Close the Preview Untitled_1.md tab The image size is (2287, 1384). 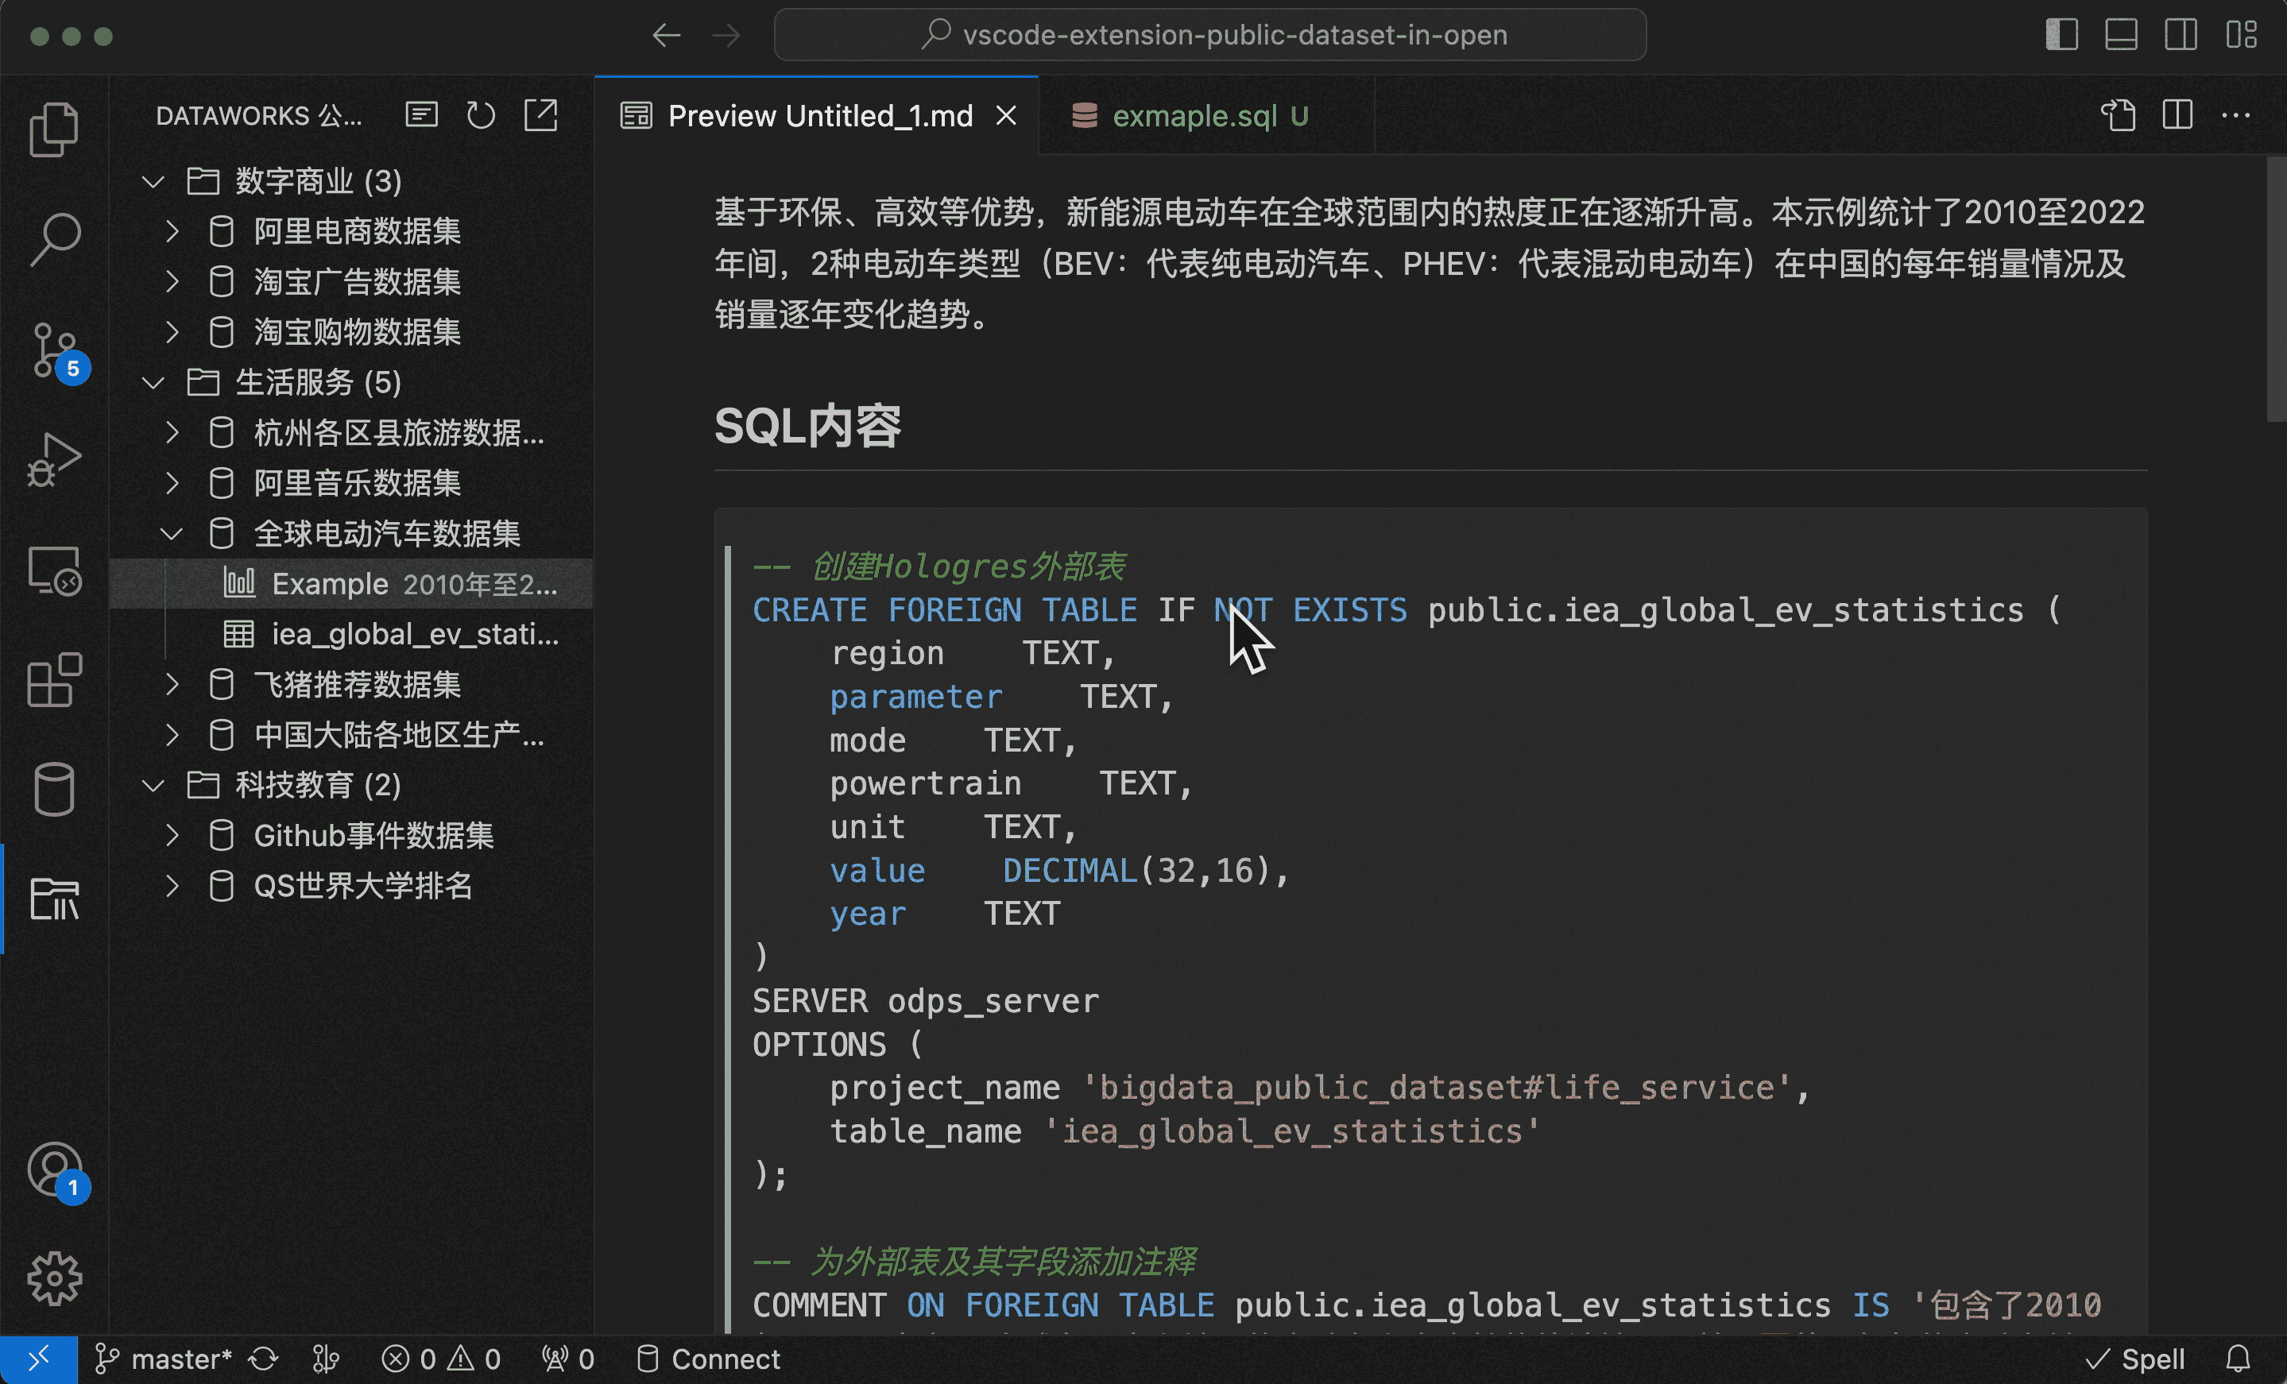pos(1006,116)
